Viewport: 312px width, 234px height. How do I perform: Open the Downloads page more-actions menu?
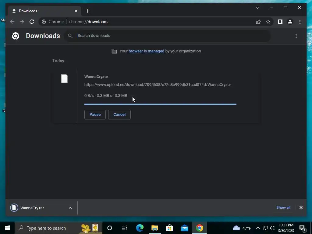pos(296,36)
